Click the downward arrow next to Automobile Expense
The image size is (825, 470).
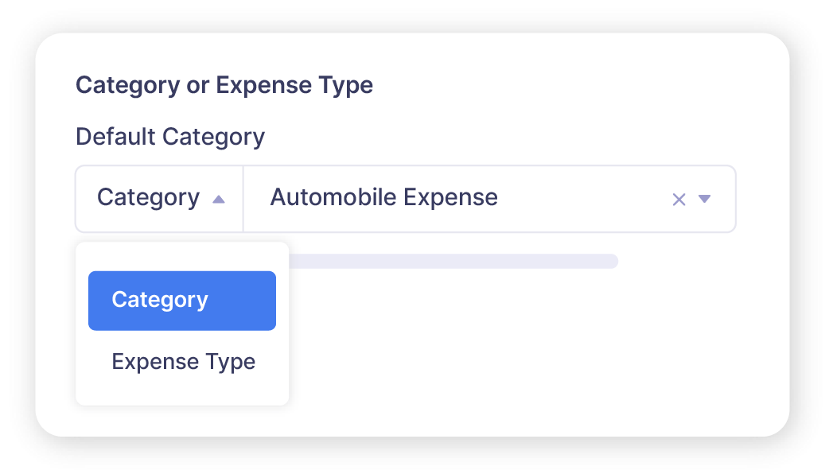tap(704, 200)
